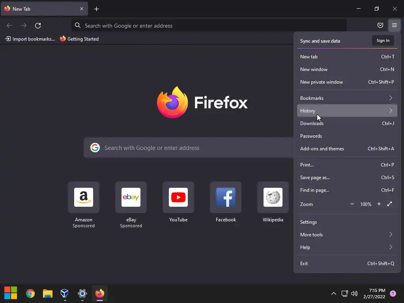Screen dimensions: 404x303
Task: Open Passwords from the menu
Action: tap(347, 136)
